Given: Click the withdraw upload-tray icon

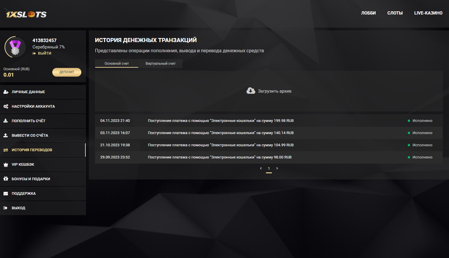Looking at the screenshot, I should (6, 135).
